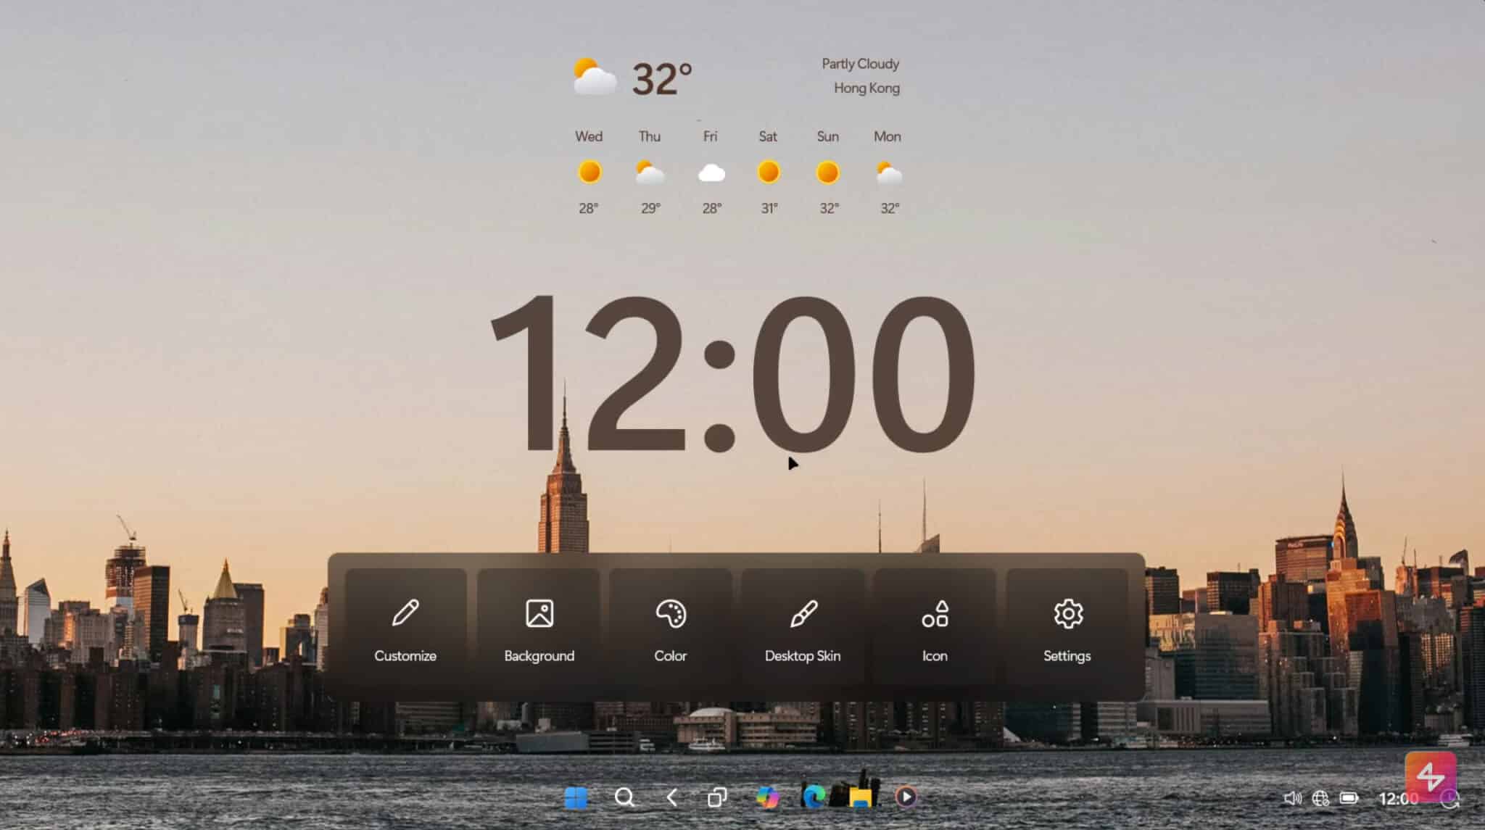Viewport: 1485px width, 830px height.
Task: Click the Windows Start button
Action: [575, 797]
